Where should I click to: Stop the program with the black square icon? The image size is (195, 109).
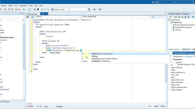pyautogui.click(x=38, y=9)
